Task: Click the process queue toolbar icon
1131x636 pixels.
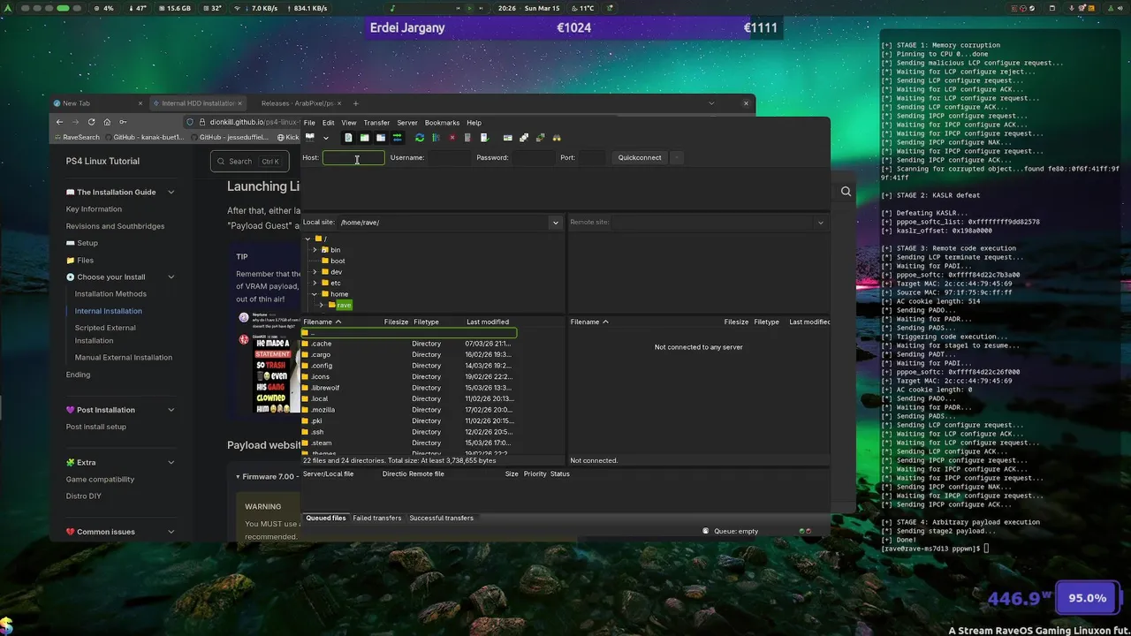Action: point(436,138)
